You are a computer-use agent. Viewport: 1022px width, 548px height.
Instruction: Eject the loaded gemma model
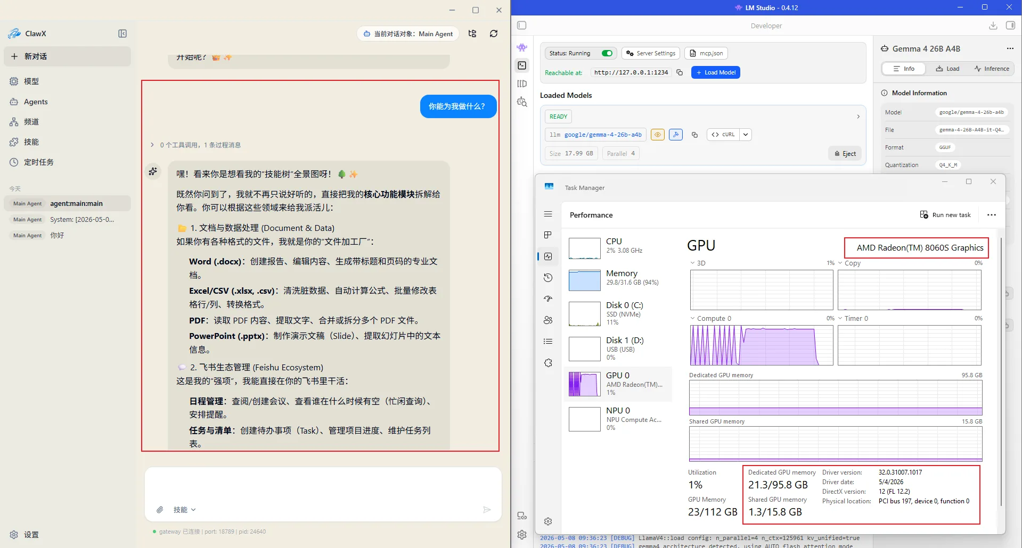[x=845, y=154]
